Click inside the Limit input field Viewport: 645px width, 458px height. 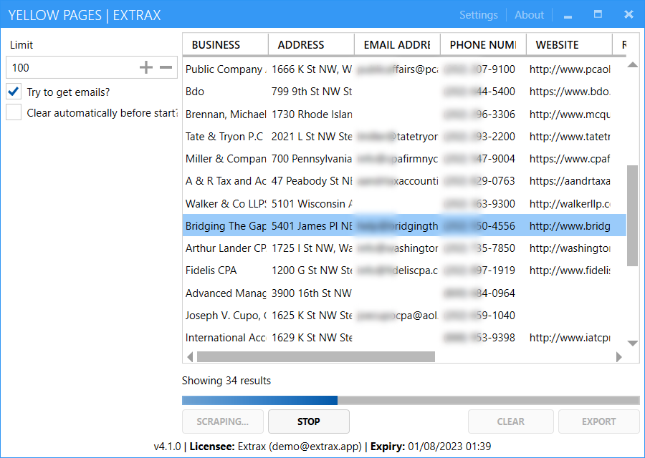[72, 67]
